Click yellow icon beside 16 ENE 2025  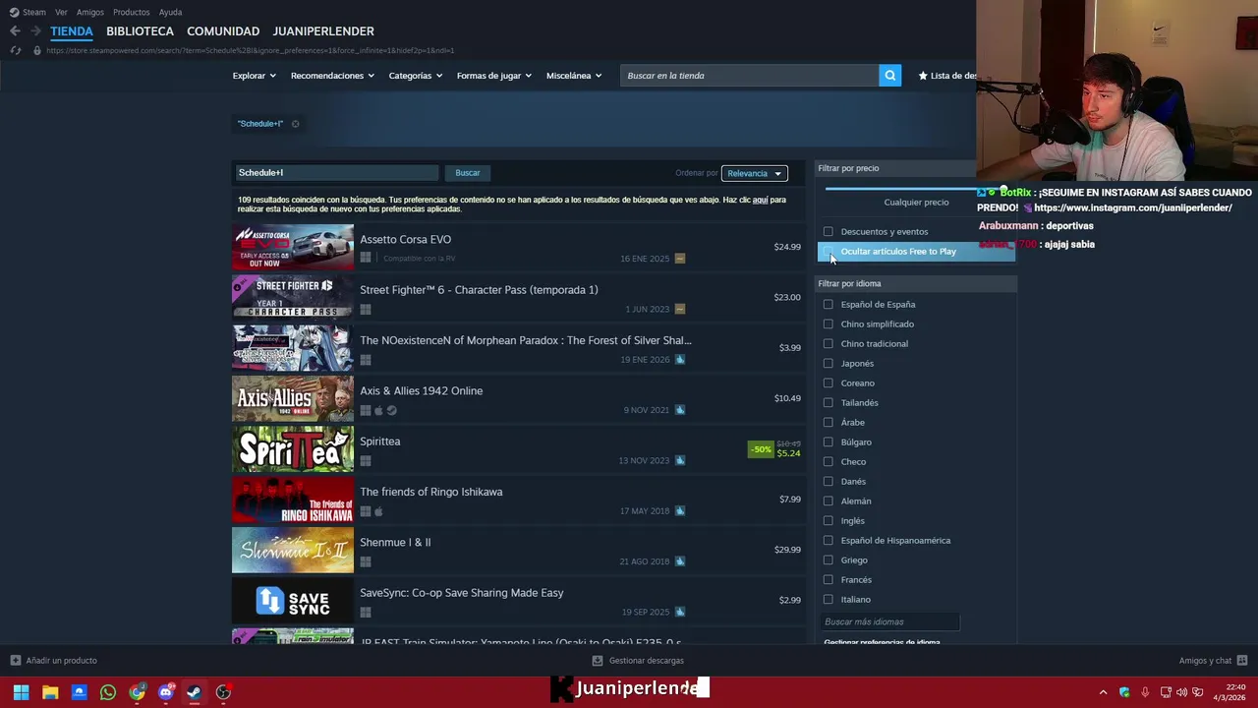(680, 259)
